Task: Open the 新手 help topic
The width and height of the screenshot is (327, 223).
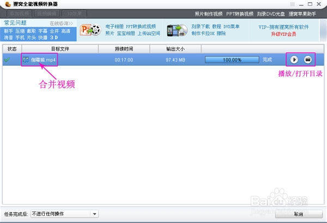Action: 8,31
